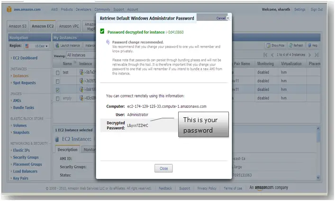
Task: Open the Account top menu
Action: [133, 10]
